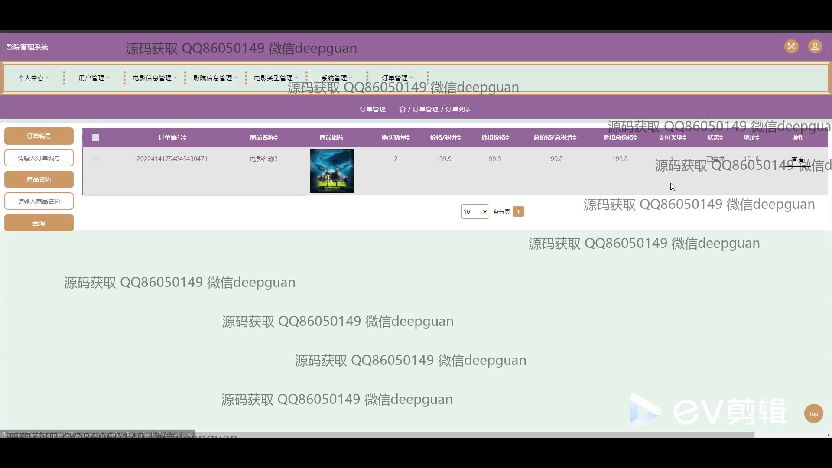Click the 查询 search button
This screenshot has height=468, width=832.
[39, 223]
